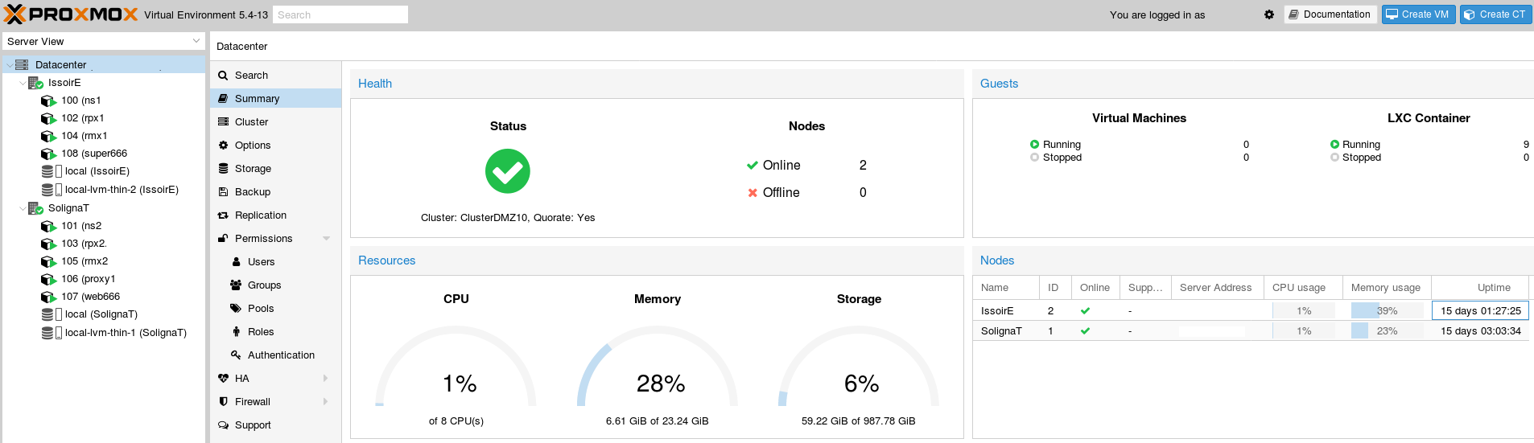Click the Backup floppy menu icon
Screen dimensions: 1534x443
223,192
